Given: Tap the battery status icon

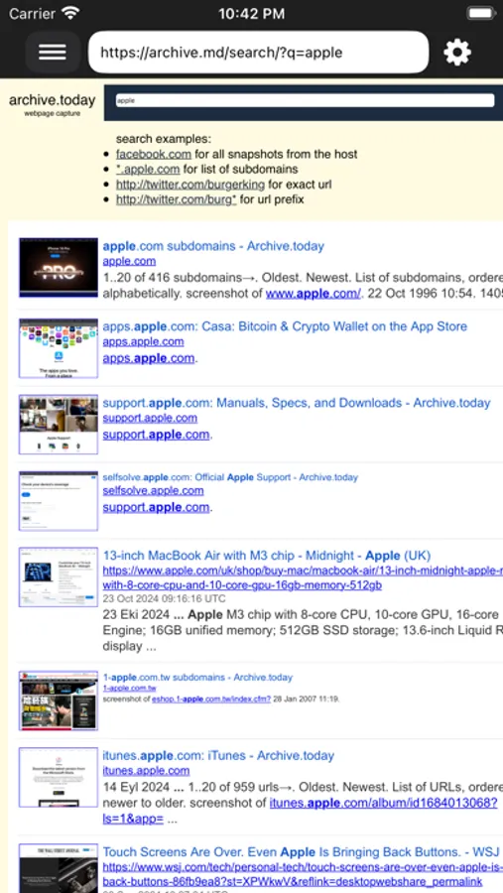Looking at the screenshot, I should tap(479, 13).
